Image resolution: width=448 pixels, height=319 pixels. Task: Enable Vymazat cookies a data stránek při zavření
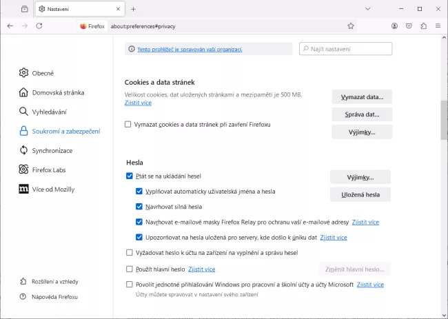pos(128,124)
